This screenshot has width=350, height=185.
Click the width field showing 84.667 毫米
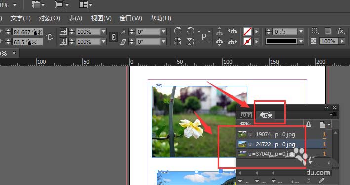[28, 32]
